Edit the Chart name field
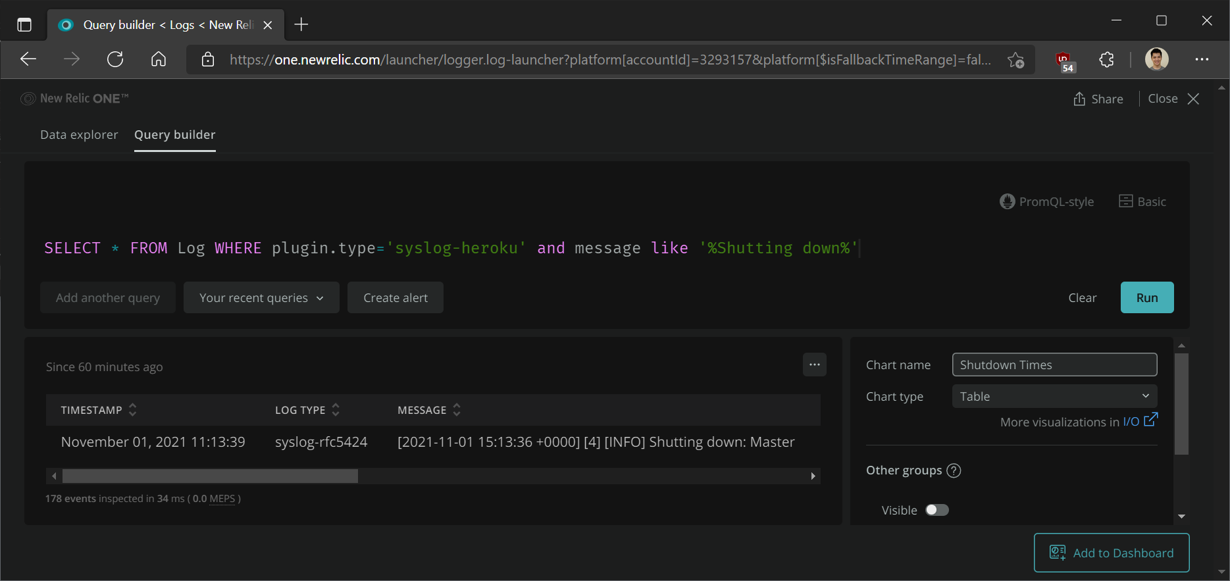The image size is (1230, 581). [1054, 365]
